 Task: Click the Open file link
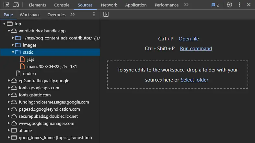pos(189,39)
